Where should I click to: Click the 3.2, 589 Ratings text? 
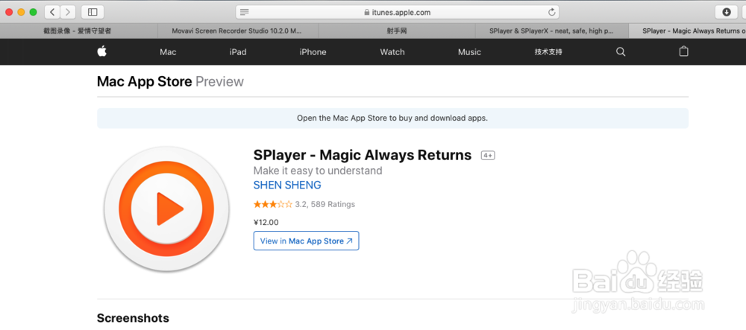point(325,205)
